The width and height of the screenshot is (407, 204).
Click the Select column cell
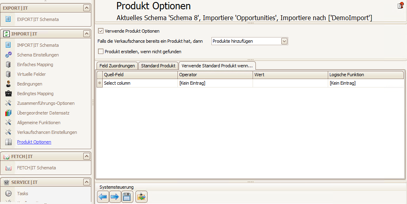(140, 83)
